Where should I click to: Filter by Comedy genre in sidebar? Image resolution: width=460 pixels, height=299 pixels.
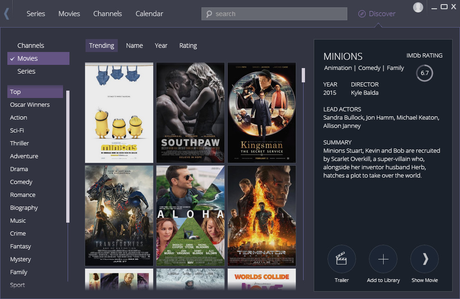click(21, 182)
